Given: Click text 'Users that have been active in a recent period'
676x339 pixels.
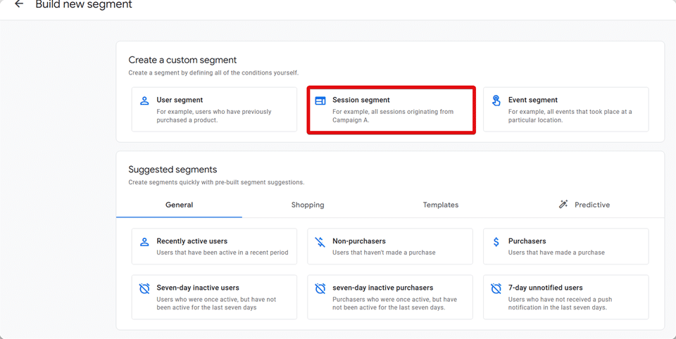Looking at the screenshot, I should pyautogui.click(x=223, y=252).
